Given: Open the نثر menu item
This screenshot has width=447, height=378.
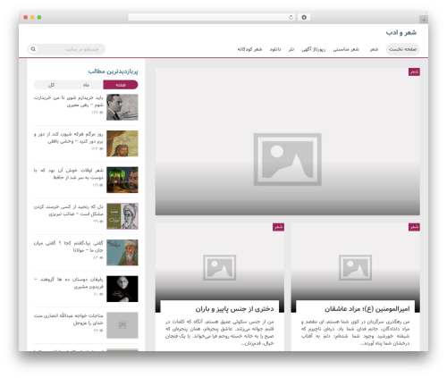Looking at the screenshot, I should (x=291, y=49).
